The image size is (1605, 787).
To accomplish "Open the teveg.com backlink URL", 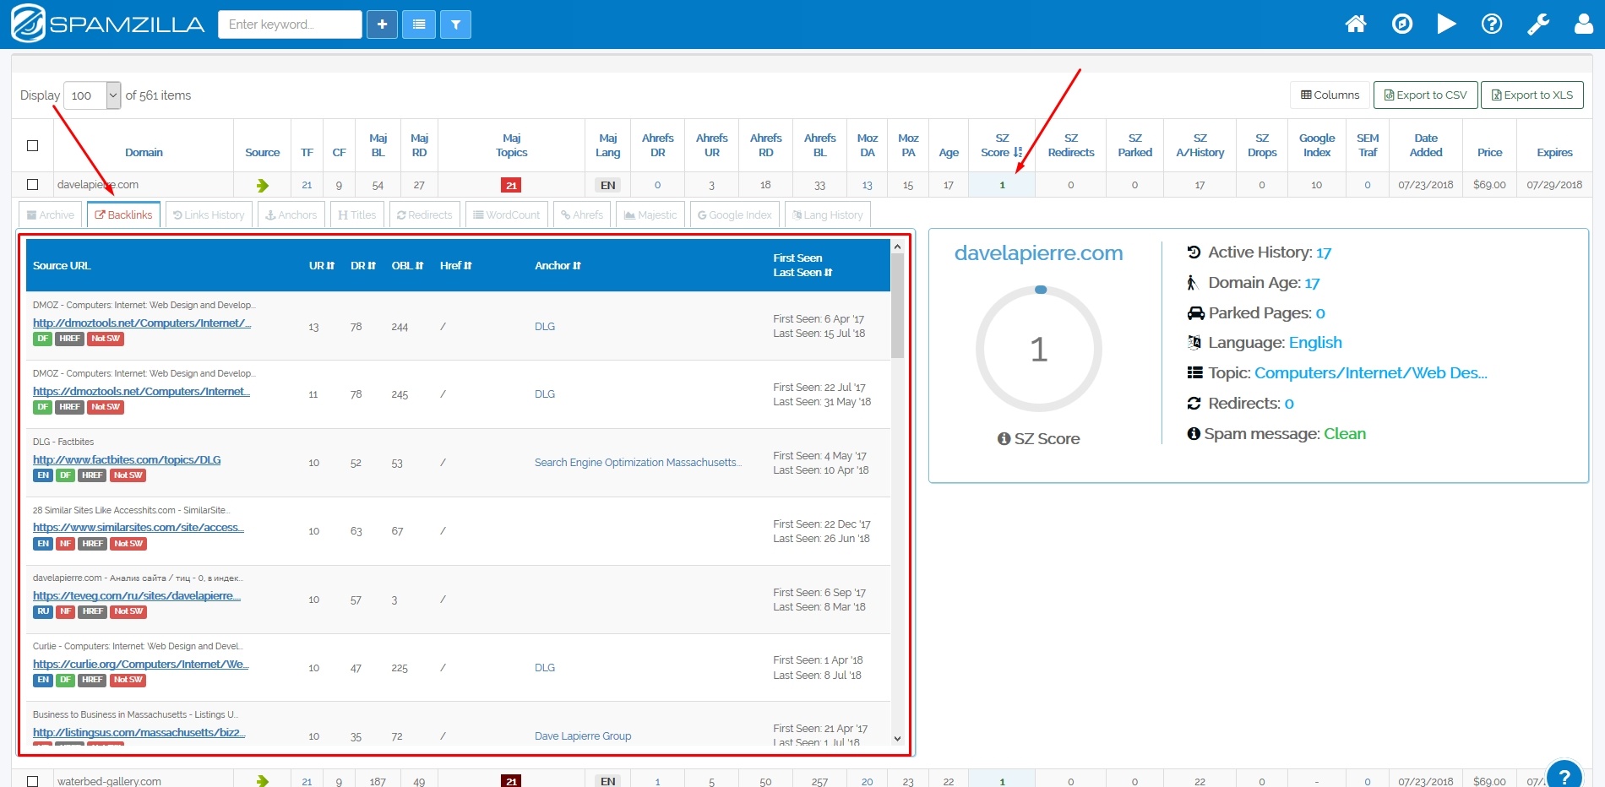I will pyautogui.click(x=137, y=596).
